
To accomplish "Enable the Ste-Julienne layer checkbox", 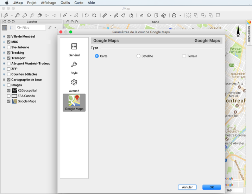I will point(9,47).
